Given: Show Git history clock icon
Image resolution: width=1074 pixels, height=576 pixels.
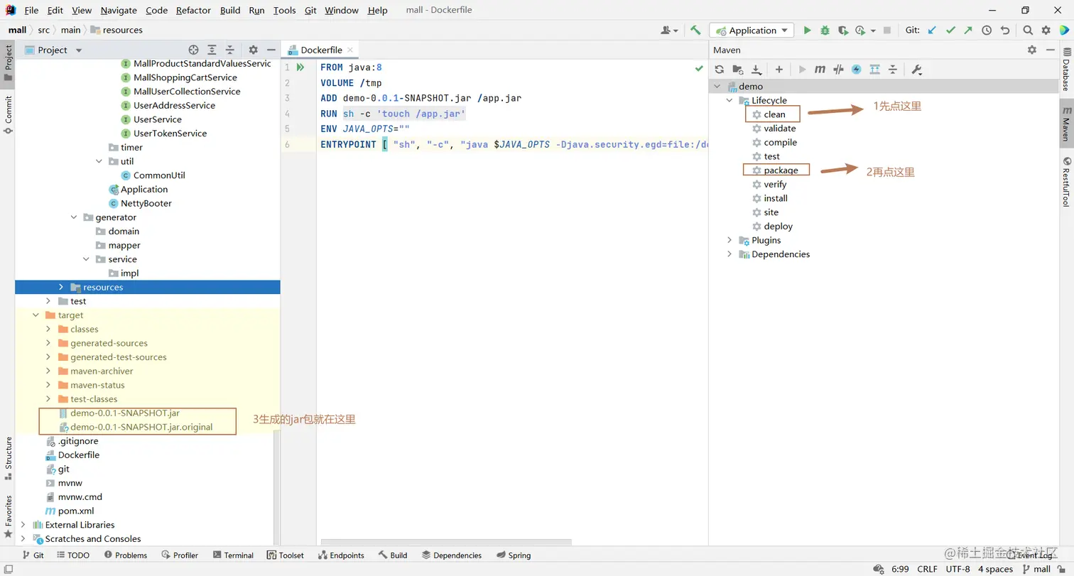Looking at the screenshot, I should [x=987, y=31].
